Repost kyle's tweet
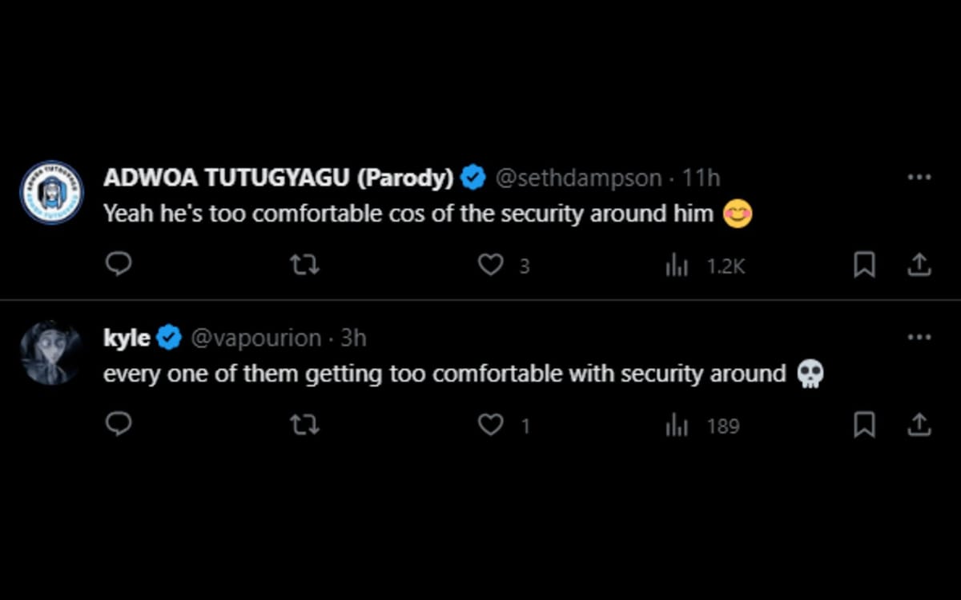Screen dimensions: 961x600 [304, 425]
